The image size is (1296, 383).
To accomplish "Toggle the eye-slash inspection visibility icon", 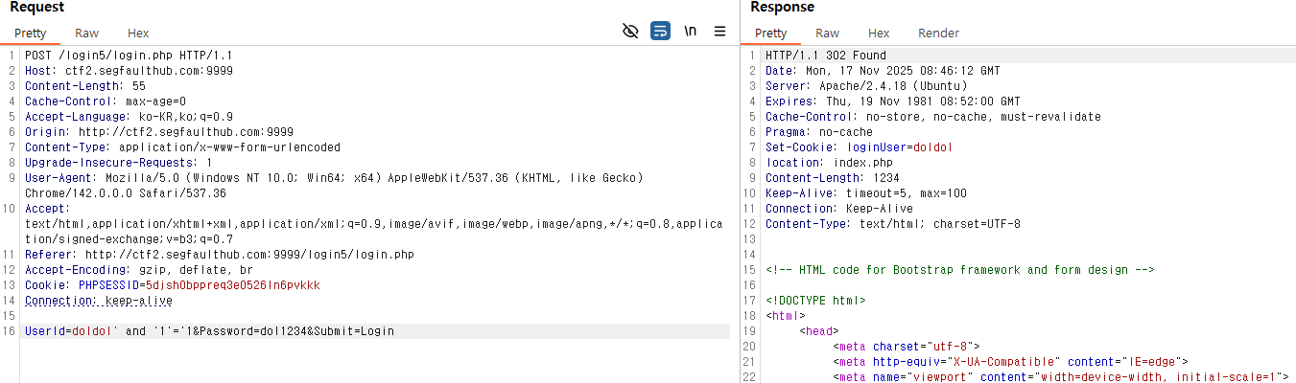I will tap(630, 32).
